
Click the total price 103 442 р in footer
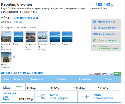tap(26, 99)
